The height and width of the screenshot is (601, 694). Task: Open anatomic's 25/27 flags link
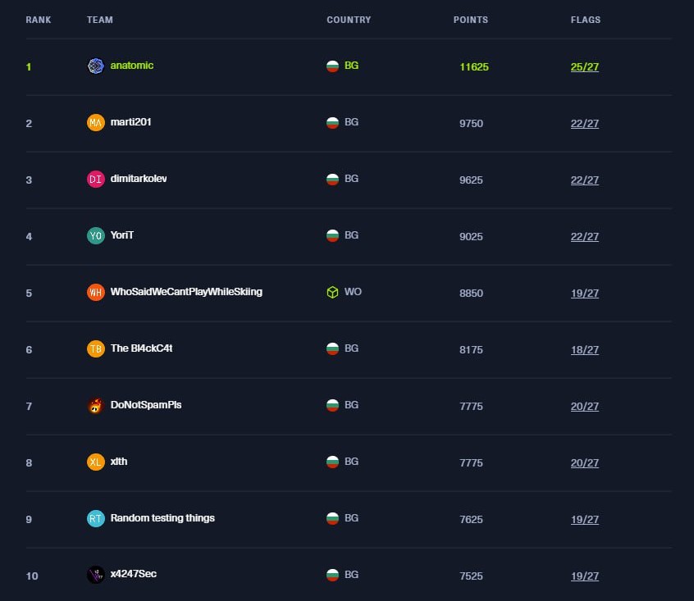585,67
